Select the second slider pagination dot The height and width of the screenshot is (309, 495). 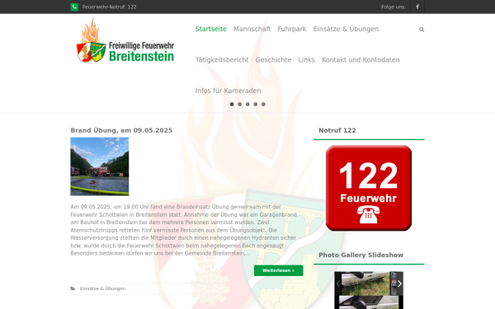pos(239,104)
